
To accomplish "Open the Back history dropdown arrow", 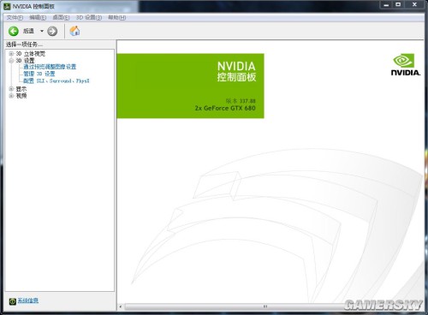I will (42, 31).
